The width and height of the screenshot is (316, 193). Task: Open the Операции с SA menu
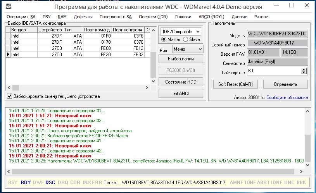click(x=21, y=17)
